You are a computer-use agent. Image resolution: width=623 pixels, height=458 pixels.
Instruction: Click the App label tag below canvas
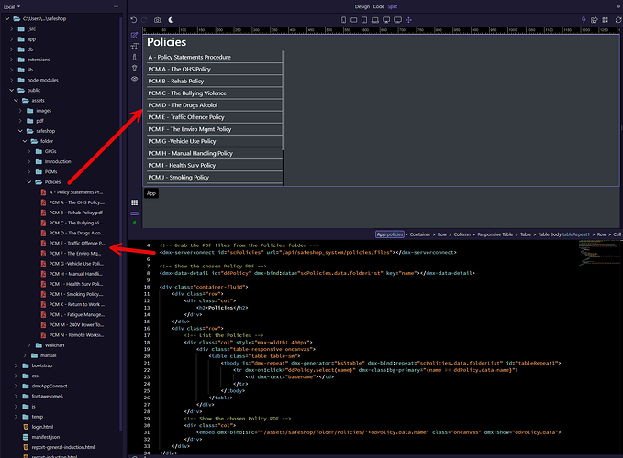click(151, 193)
